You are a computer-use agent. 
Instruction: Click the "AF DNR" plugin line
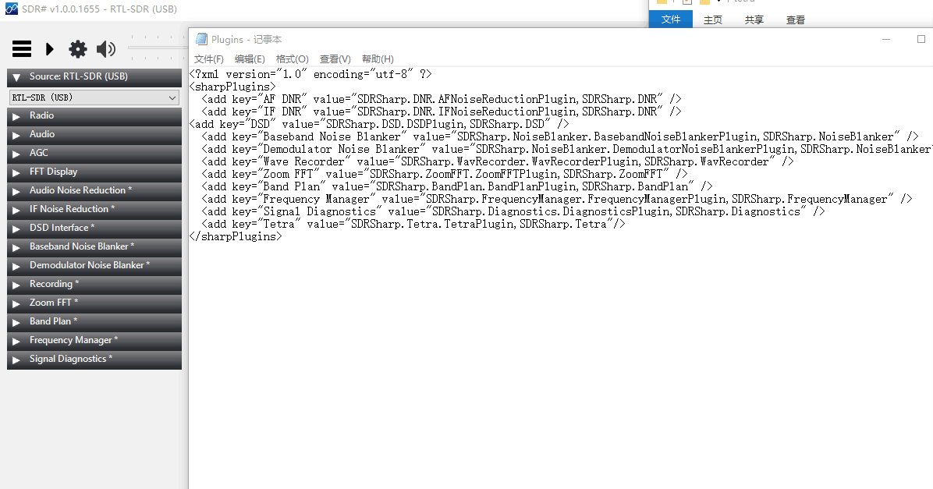[442, 99]
